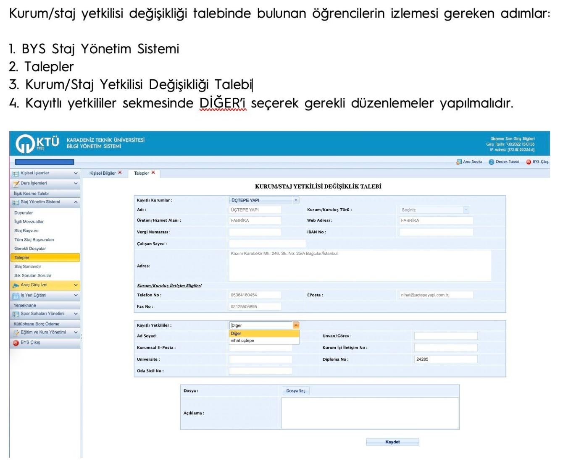Image resolution: width=563 pixels, height=461 pixels.
Task: Open the Yemekhane menu item
Action: tap(45, 305)
